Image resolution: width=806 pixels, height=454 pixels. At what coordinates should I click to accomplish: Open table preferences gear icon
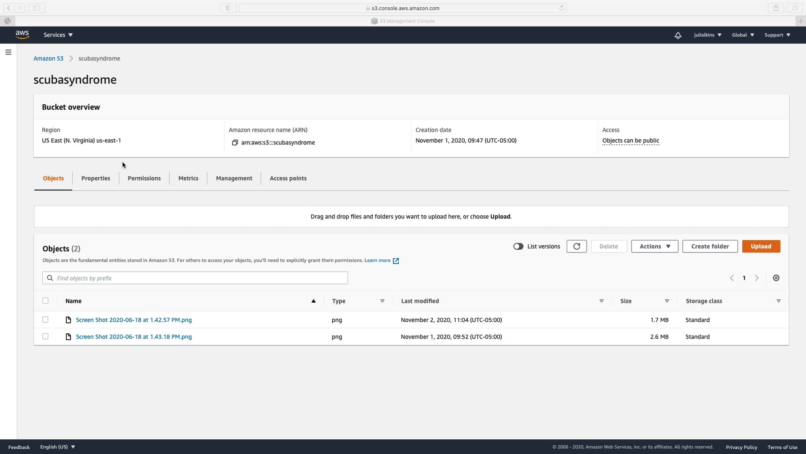coord(776,278)
